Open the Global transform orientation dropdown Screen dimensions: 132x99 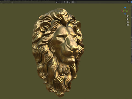click(59, 2)
